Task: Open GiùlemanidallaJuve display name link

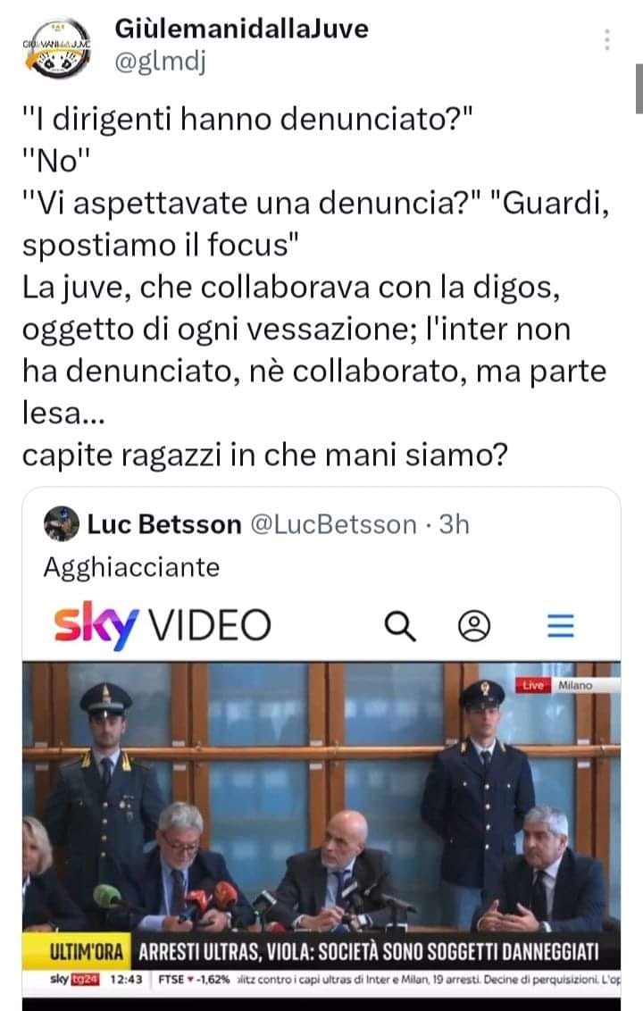Action: pos(241,29)
